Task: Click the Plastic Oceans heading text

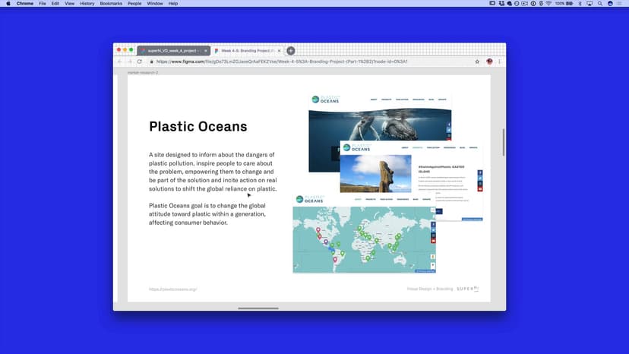Action: 198,127
